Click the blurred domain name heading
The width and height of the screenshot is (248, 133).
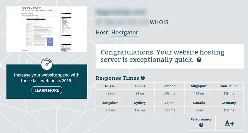(121, 12)
